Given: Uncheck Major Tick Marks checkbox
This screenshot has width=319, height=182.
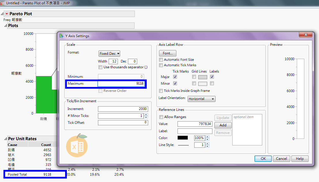Looking at the screenshot, I should [x=175, y=77].
